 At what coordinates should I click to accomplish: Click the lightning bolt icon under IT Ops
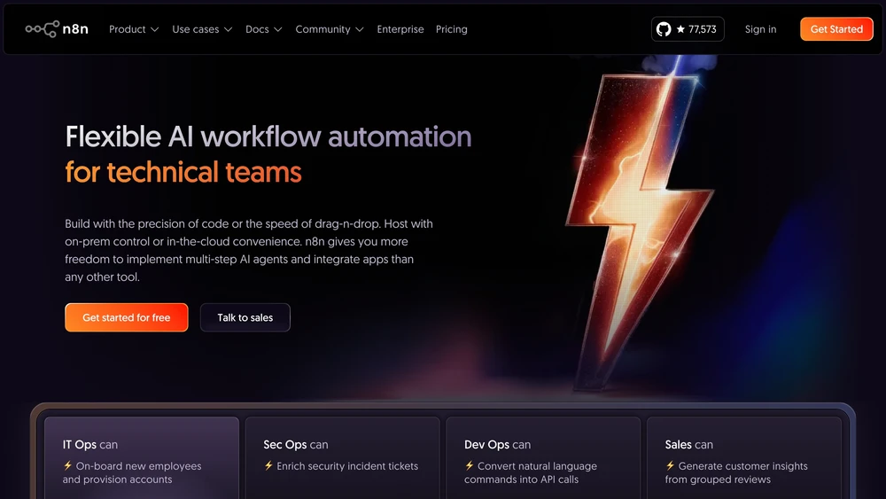(67, 465)
